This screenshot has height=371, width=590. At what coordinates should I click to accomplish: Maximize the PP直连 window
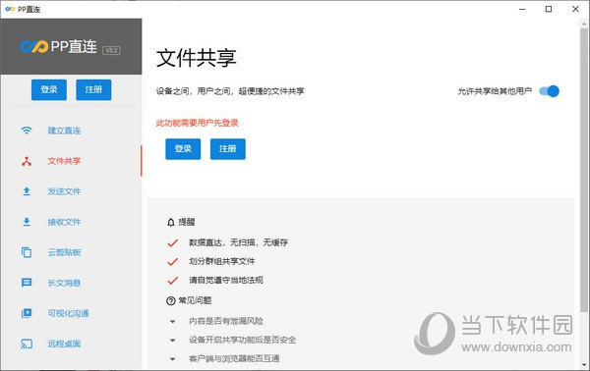[x=549, y=9]
